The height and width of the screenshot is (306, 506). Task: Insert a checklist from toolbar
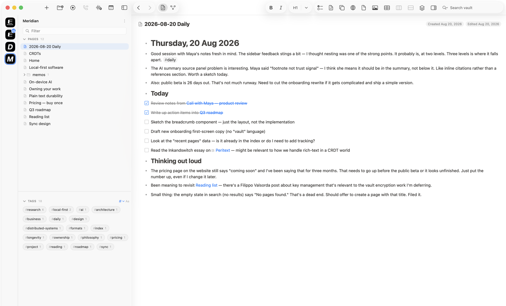coord(320,8)
